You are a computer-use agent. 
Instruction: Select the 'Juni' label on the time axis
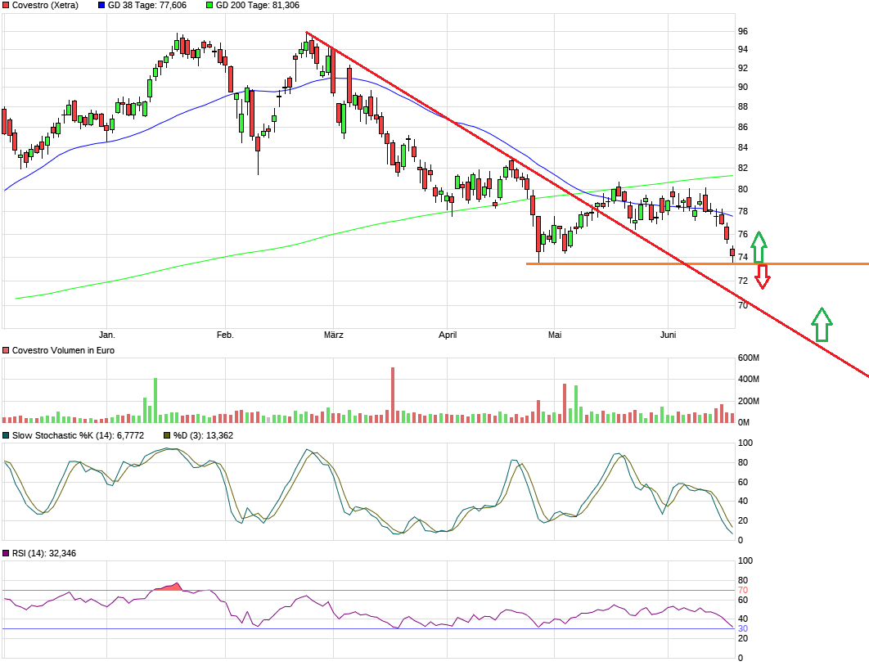pyautogui.click(x=668, y=335)
